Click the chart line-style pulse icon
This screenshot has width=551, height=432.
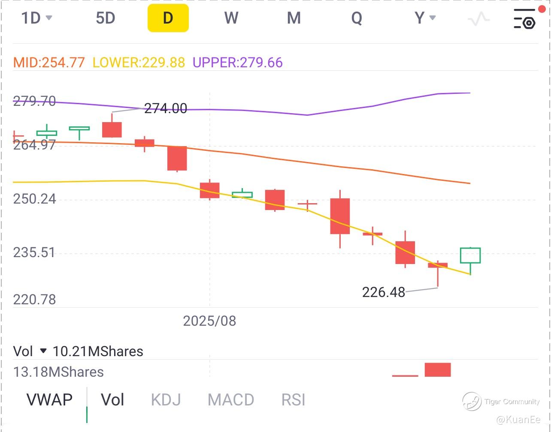(478, 18)
